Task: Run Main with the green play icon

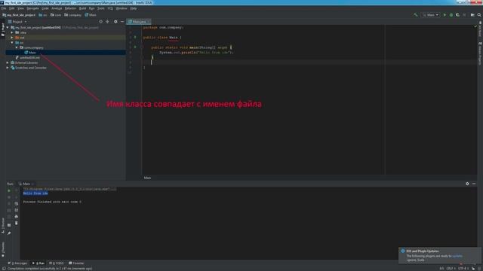Action: (445, 15)
